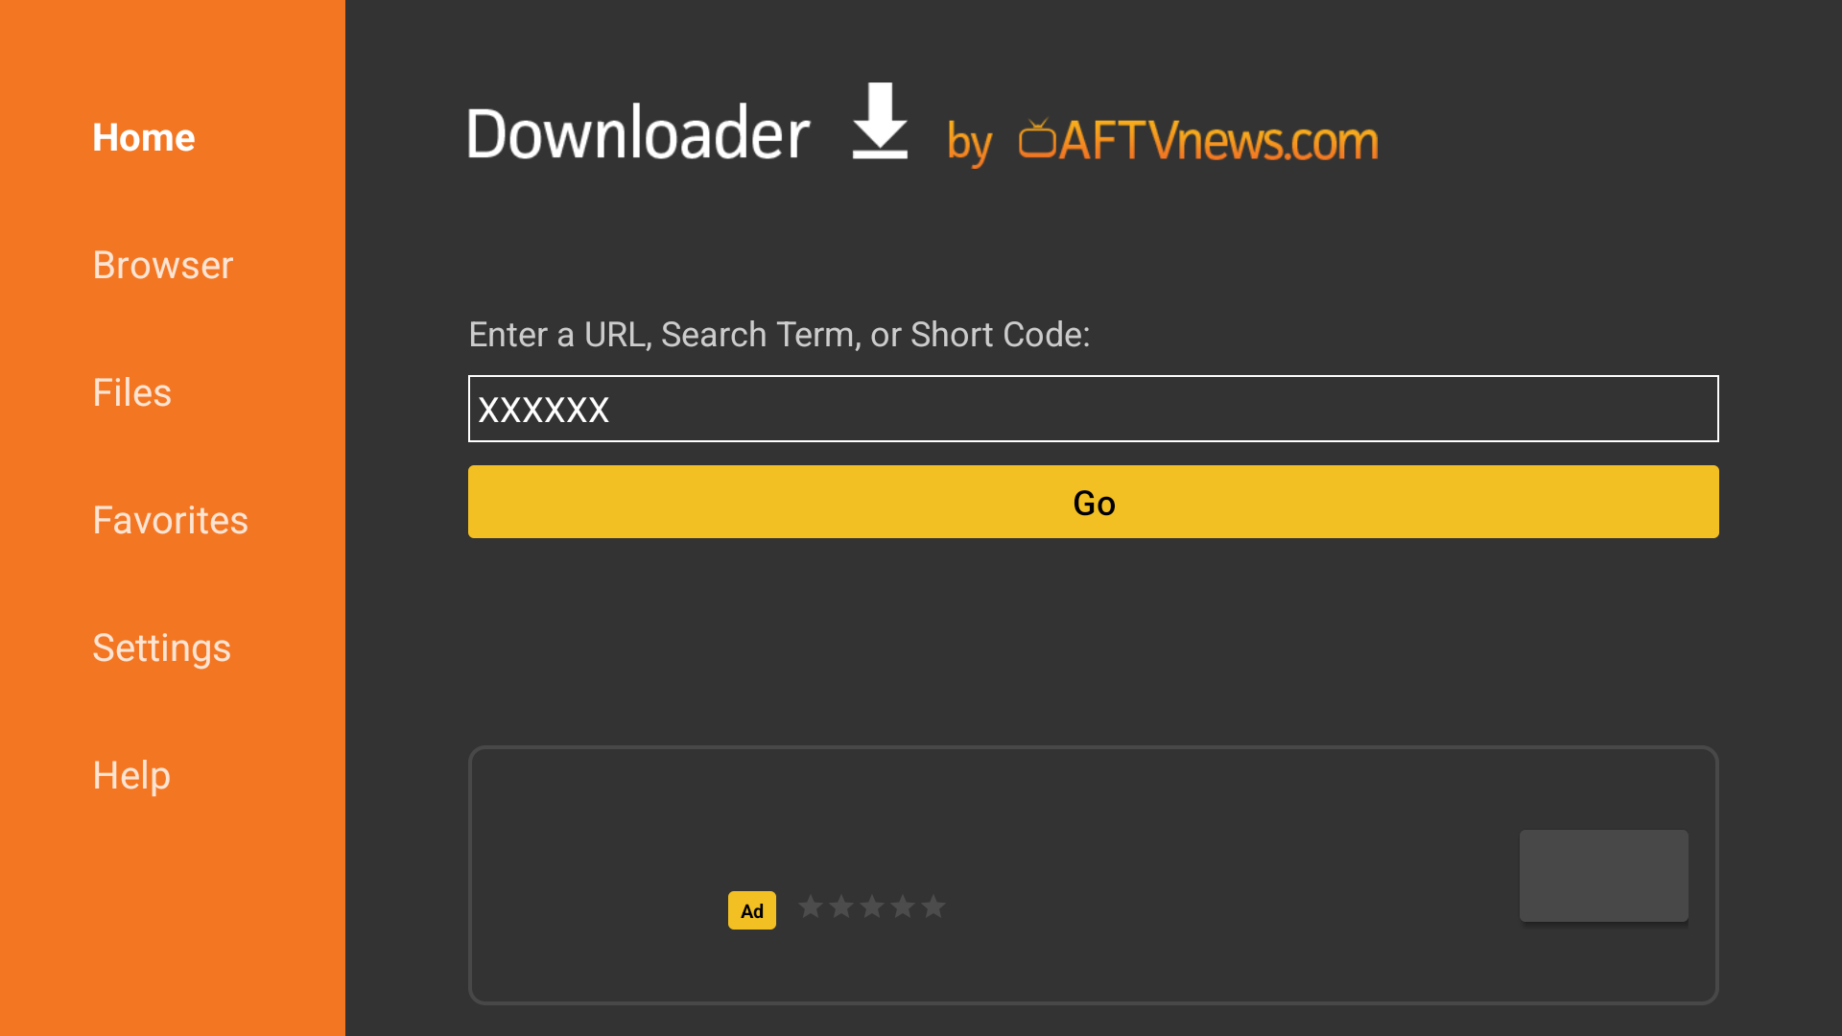Click the first star in the ad rating
Viewport: 1842px width, 1036px height.
[811, 906]
